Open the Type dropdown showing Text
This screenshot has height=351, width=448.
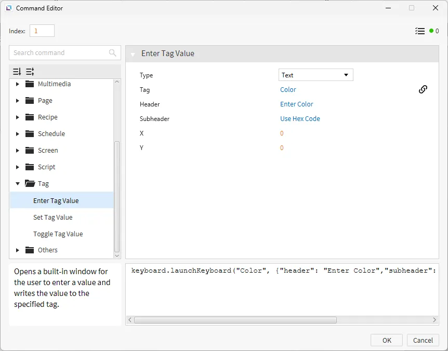point(315,75)
